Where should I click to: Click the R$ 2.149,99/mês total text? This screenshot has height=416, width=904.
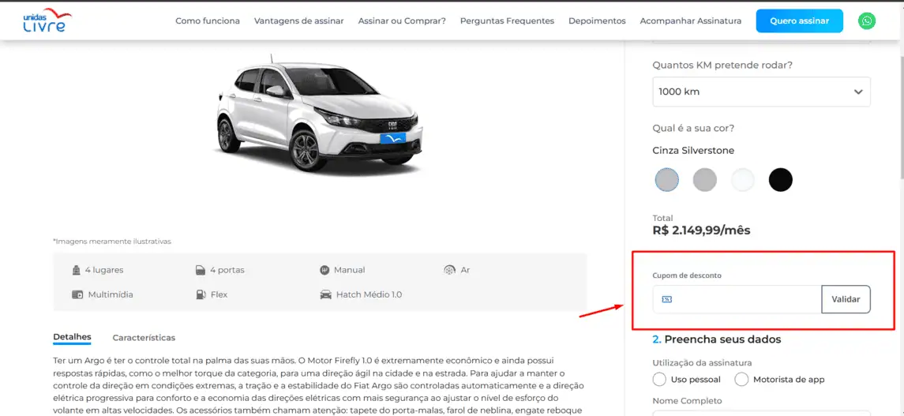point(702,230)
